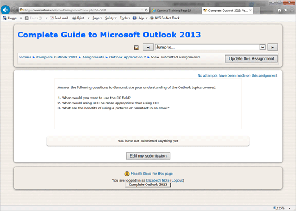The height and width of the screenshot is (211, 296).
Task: Click the browser Forward arrow button
Action: (14, 10)
